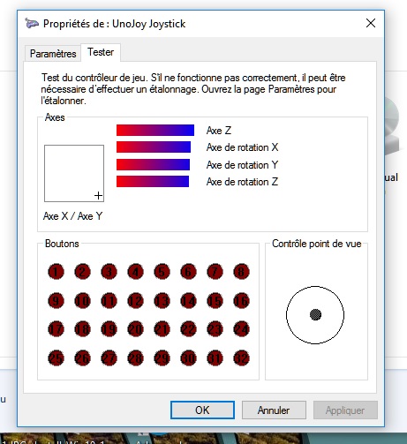
Task: Click the 'Axes' group label
Action: (55, 117)
